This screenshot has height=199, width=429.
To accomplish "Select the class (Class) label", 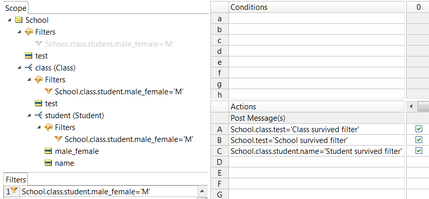I will [x=55, y=67].
